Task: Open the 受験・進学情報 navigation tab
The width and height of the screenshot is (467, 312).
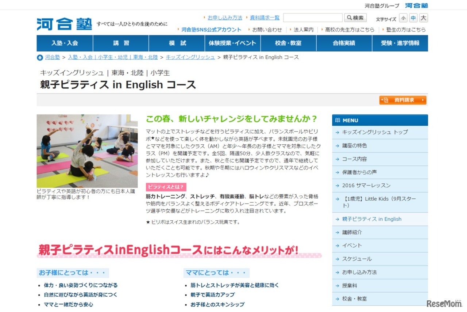Action: point(400,43)
